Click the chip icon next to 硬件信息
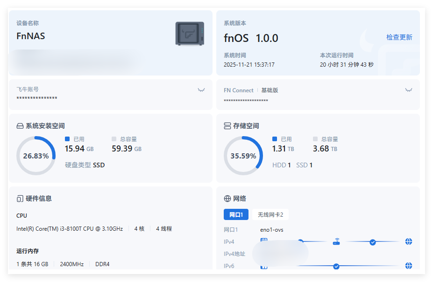The image size is (433, 282). 20,199
